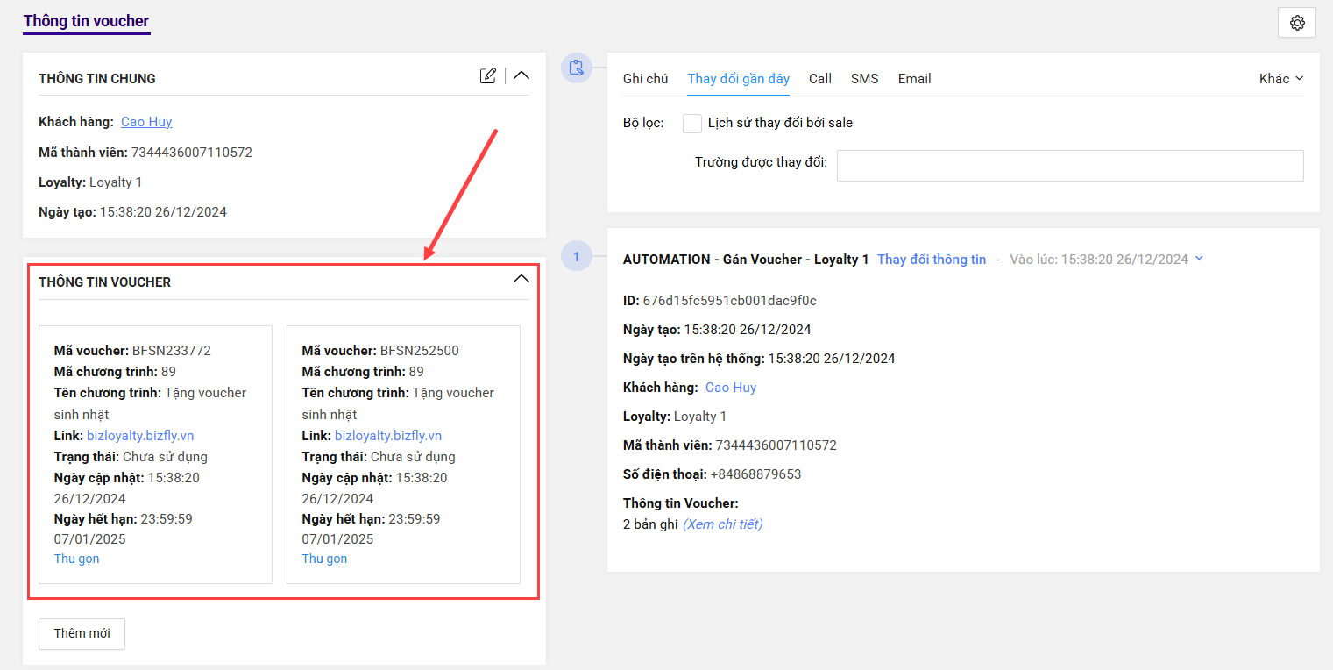Collapse the THÔNG TIN CHUNG section
The width and height of the screenshot is (1333, 670).
[x=521, y=75]
